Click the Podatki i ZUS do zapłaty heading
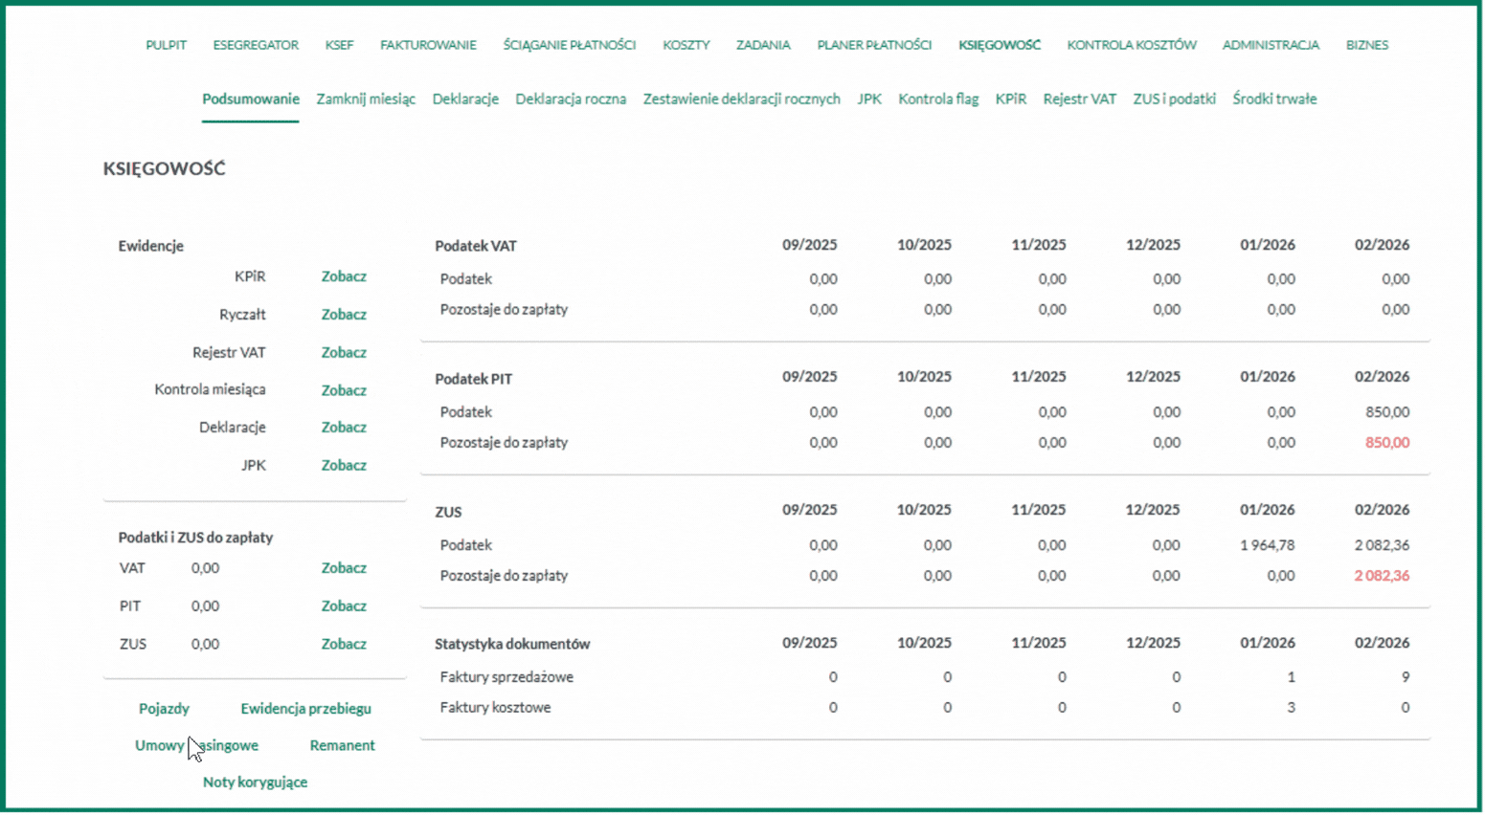Image resolution: width=1485 pixels, height=815 pixels. tap(195, 538)
